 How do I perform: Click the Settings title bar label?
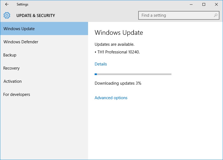pos(22,4)
